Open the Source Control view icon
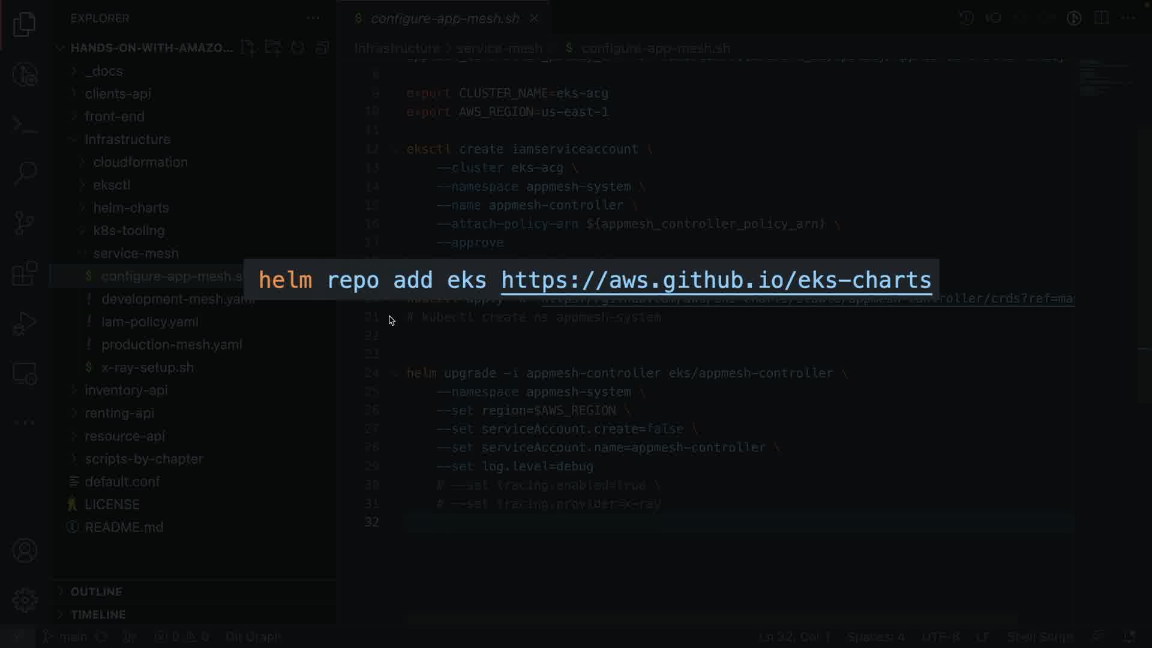The image size is (1152, 648). tap(25, 223)
